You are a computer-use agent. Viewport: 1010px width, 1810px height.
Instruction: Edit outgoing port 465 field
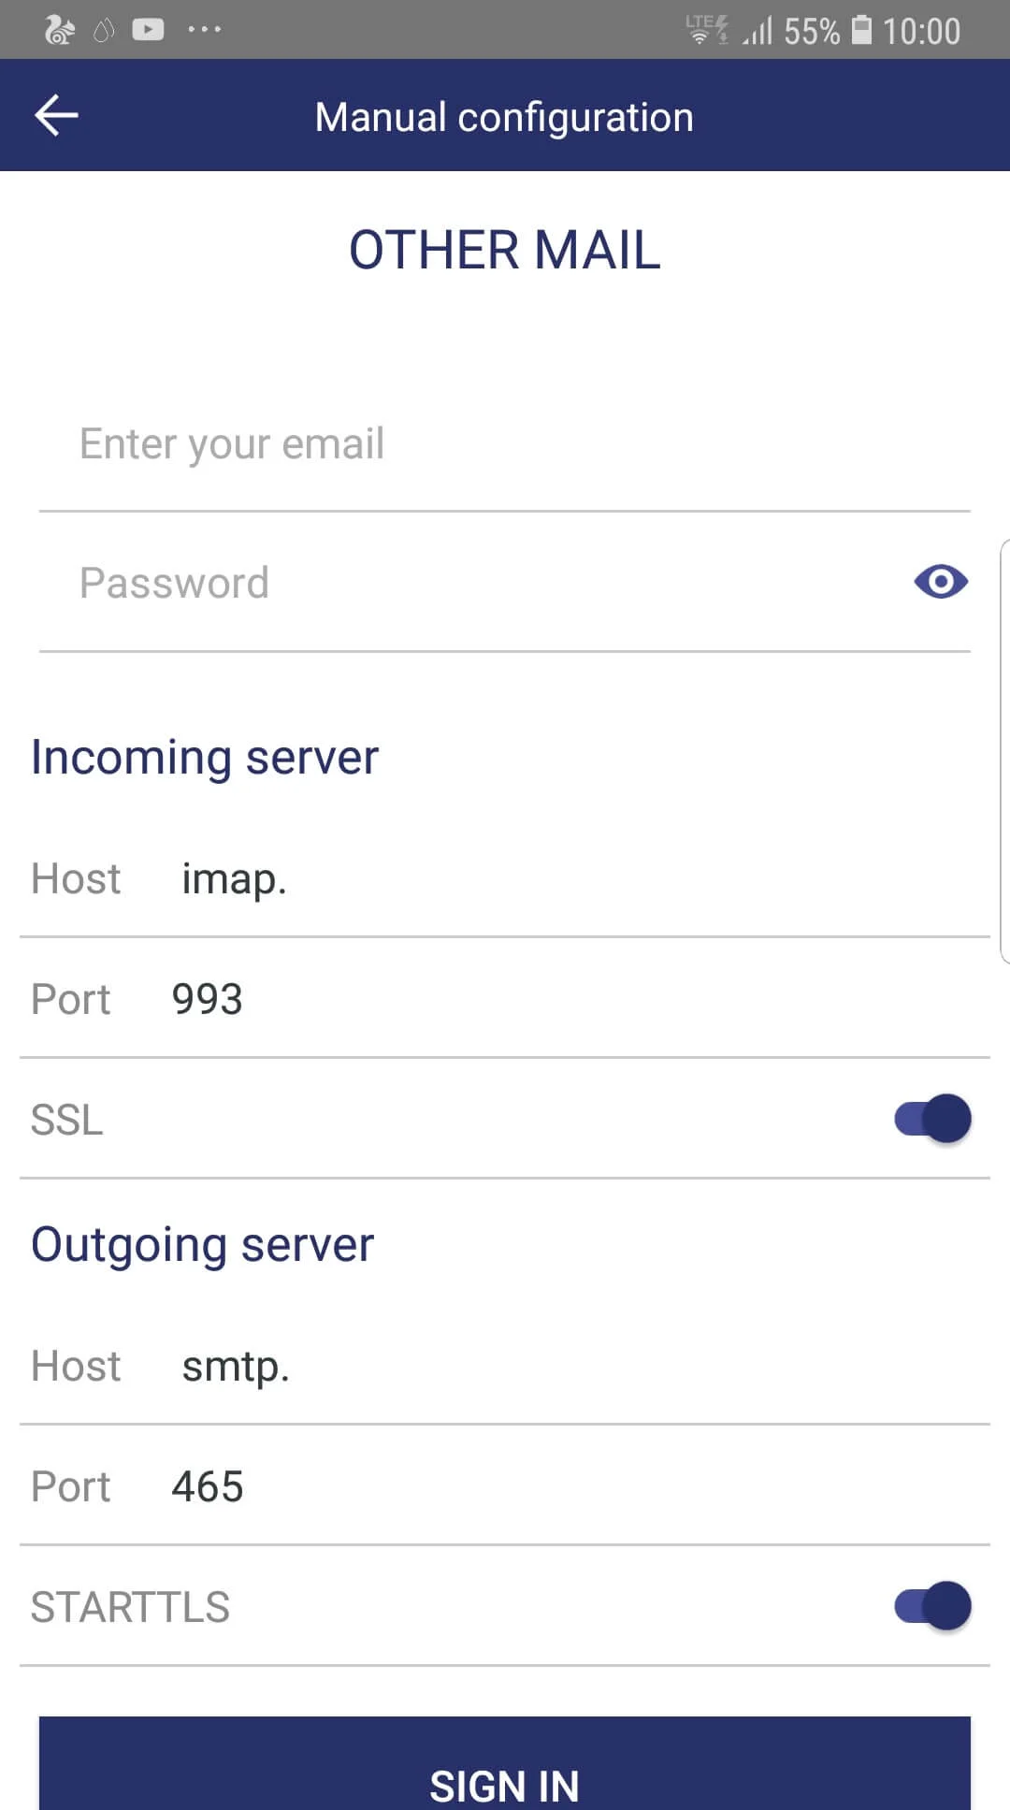click(x=580, y=1486)
